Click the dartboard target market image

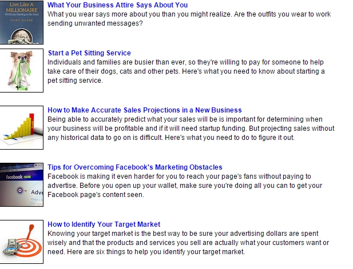(x=21, y=242)
